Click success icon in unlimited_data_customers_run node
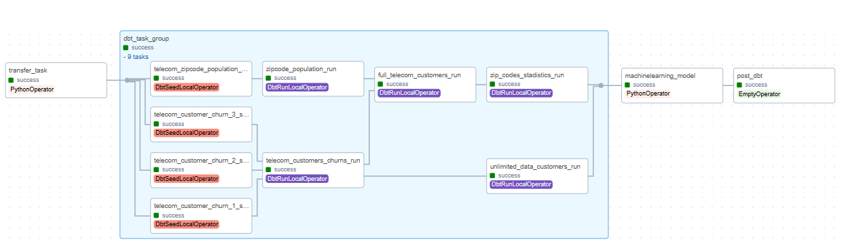This screenshot has width=844, height=250. tap(492, 175)
